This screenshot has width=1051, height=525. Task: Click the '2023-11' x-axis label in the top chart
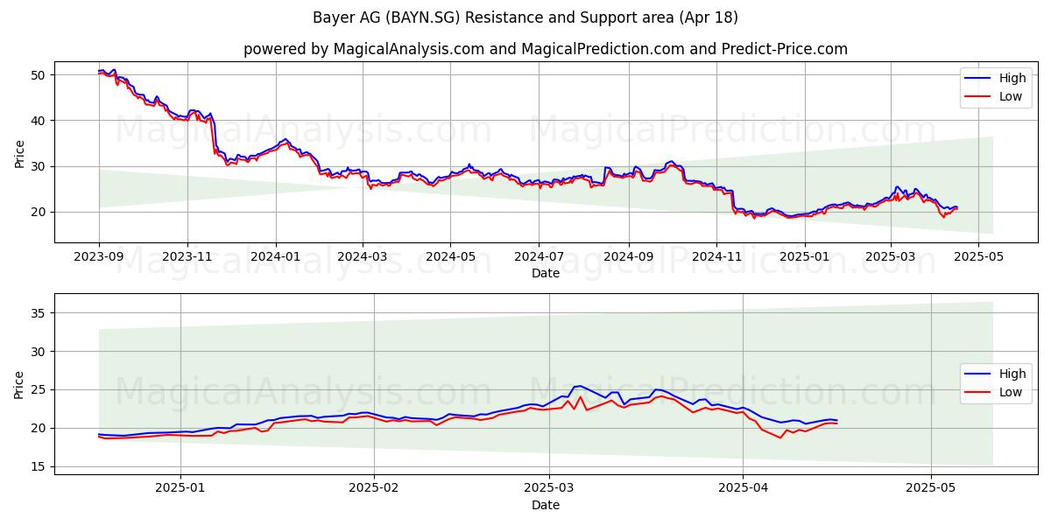[187, 257]
